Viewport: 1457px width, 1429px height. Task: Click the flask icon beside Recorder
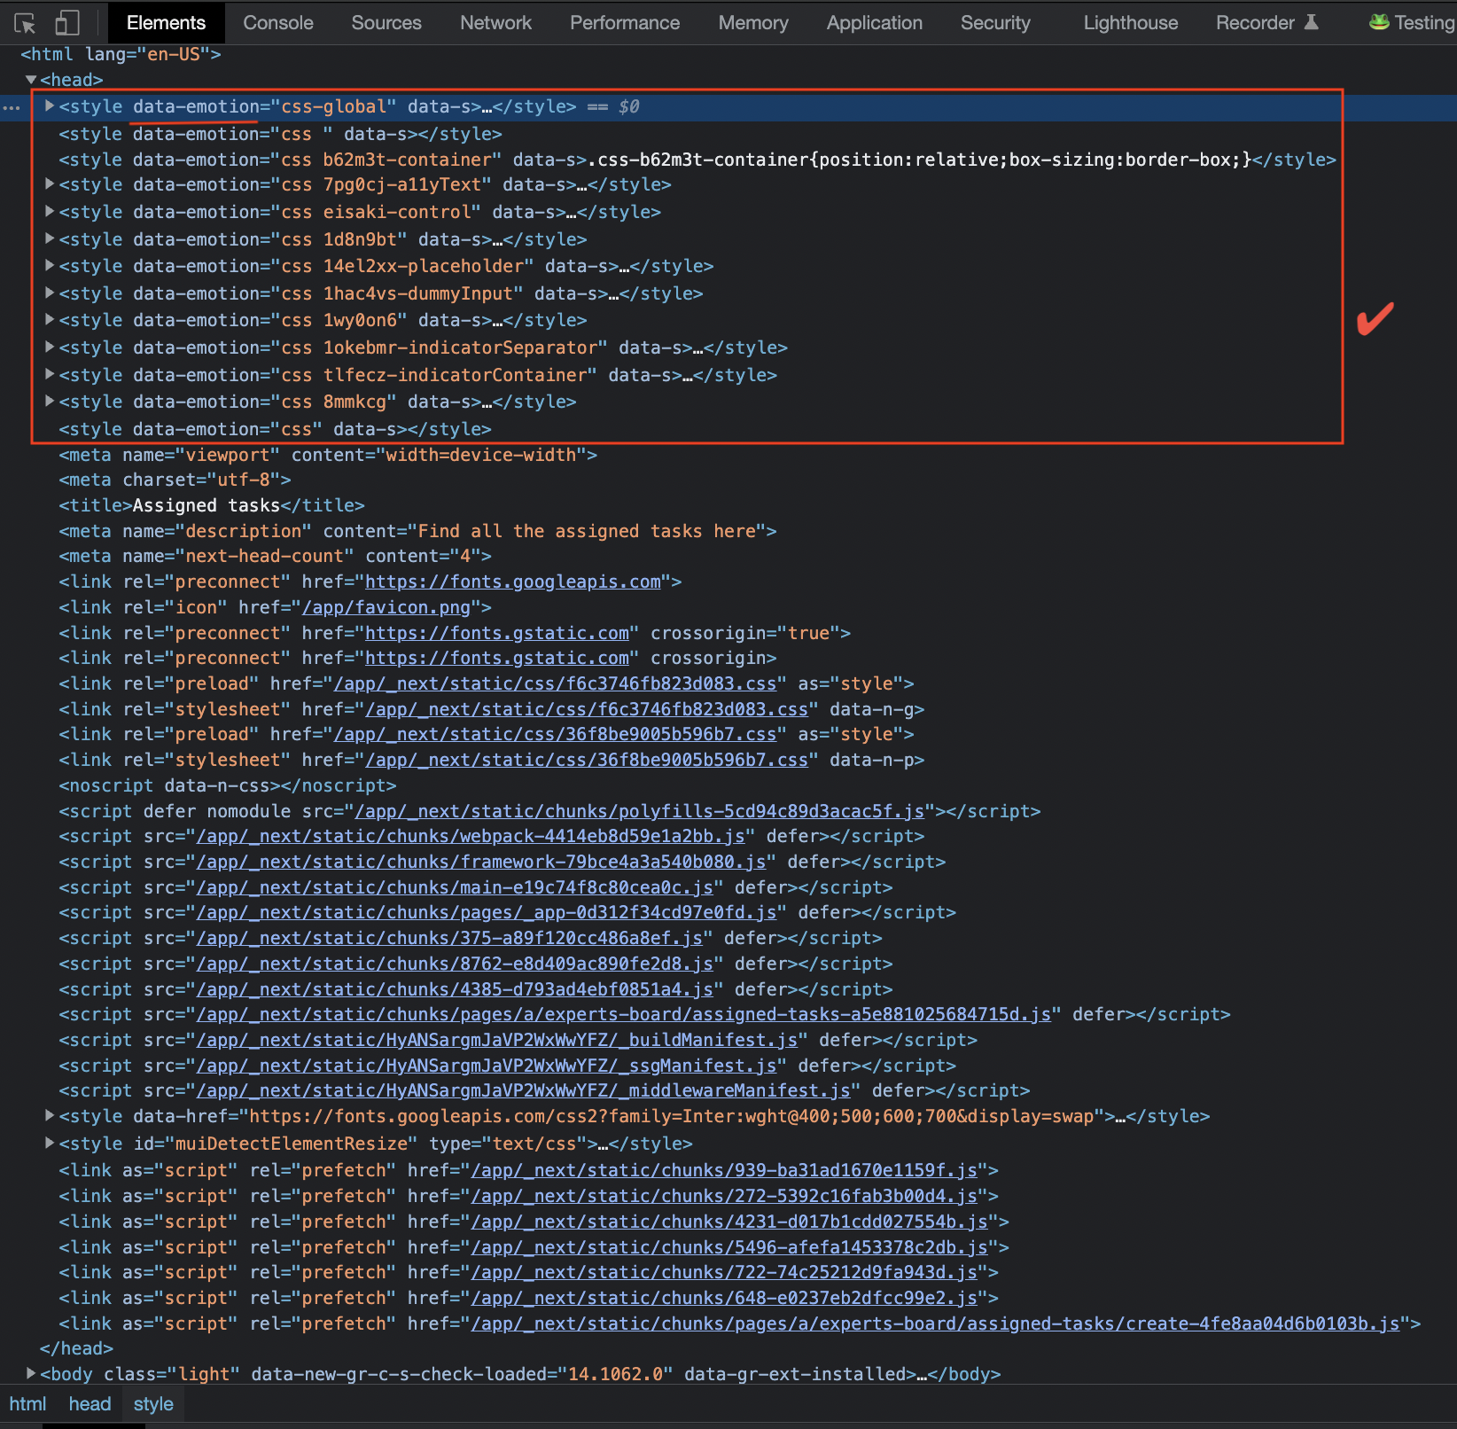point(1317,22)
